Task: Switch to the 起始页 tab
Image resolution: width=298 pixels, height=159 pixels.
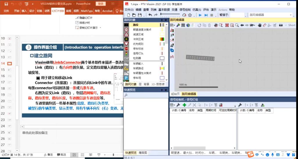Action: pyautogui.click(x=175, y=94)
